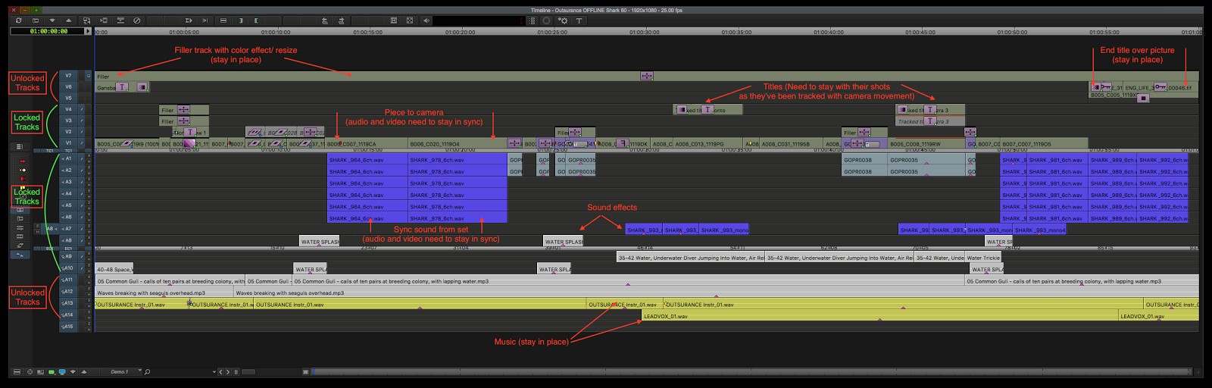Click the left-curving arrow icon in toolbar
Image resolution: width=1212 pixels, height=388 pixels.
(324, 20)
